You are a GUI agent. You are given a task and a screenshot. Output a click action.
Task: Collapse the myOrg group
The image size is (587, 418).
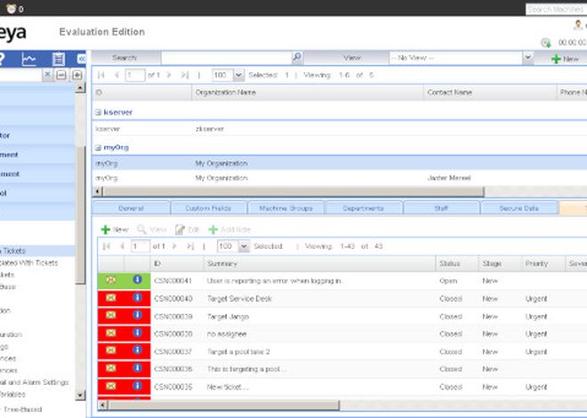pos(98,148)
